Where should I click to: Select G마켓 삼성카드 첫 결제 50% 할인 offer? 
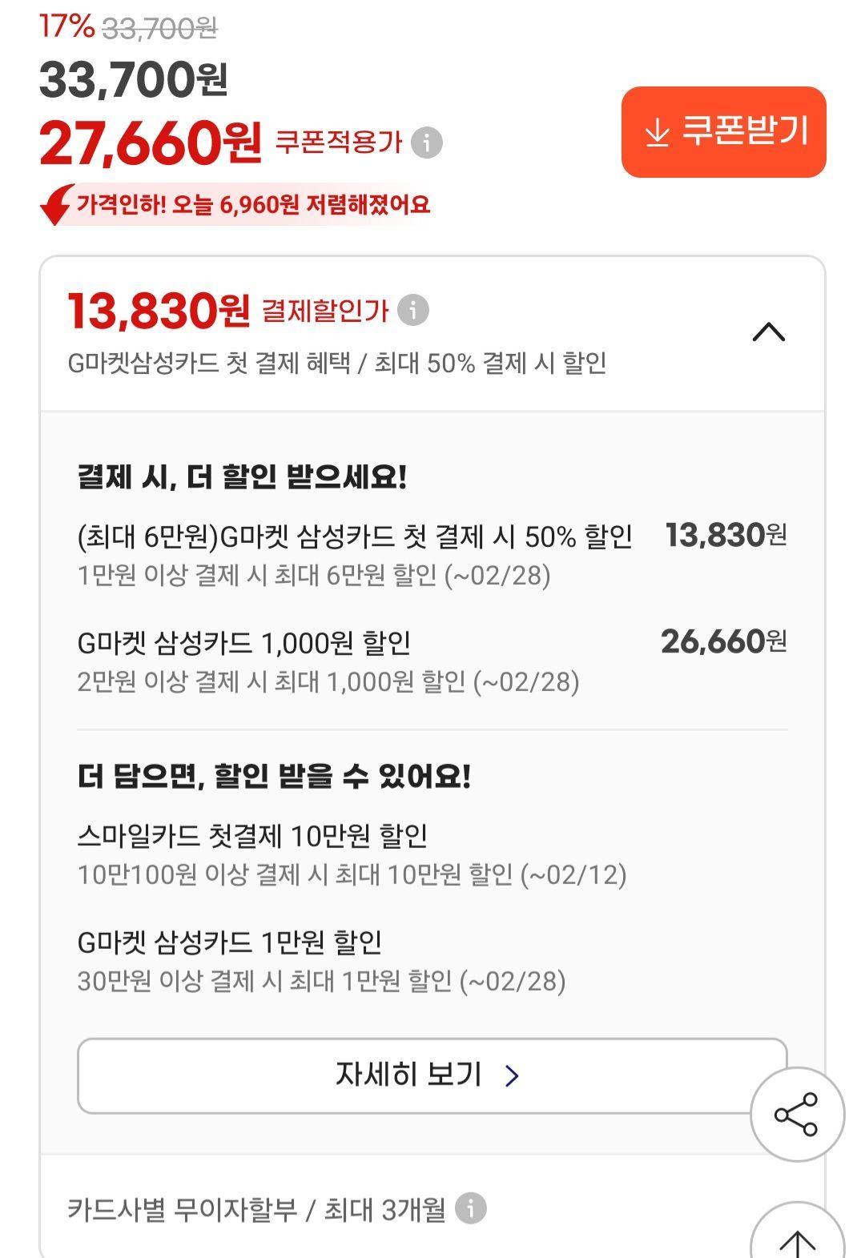[354, 536]
